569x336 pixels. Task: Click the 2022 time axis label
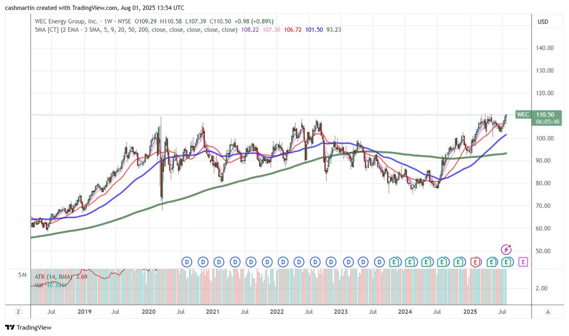click(x=276, y=312)
